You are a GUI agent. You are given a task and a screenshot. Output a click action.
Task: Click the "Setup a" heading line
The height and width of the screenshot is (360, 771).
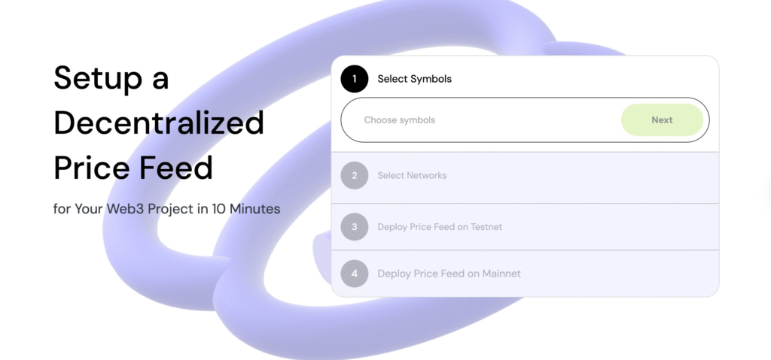point(111,78)
